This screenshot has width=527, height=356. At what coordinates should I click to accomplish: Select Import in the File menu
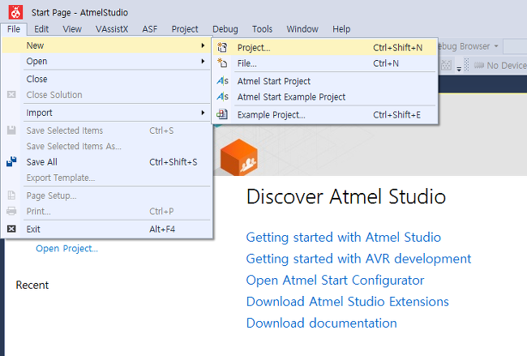click(107, 113)
